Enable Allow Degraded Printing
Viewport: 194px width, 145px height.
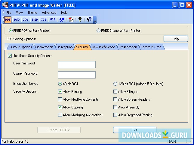click(x=115, y=115)
